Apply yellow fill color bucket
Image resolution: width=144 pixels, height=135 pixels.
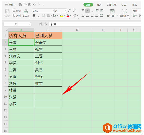(x=62, y=15)
